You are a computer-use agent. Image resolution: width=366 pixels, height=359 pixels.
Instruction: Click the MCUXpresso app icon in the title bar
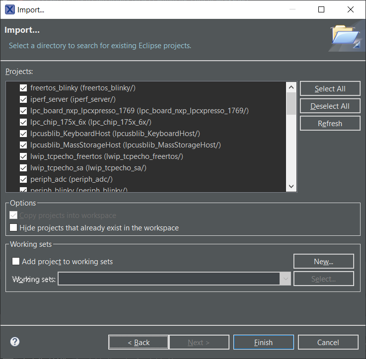pos(10,9)
